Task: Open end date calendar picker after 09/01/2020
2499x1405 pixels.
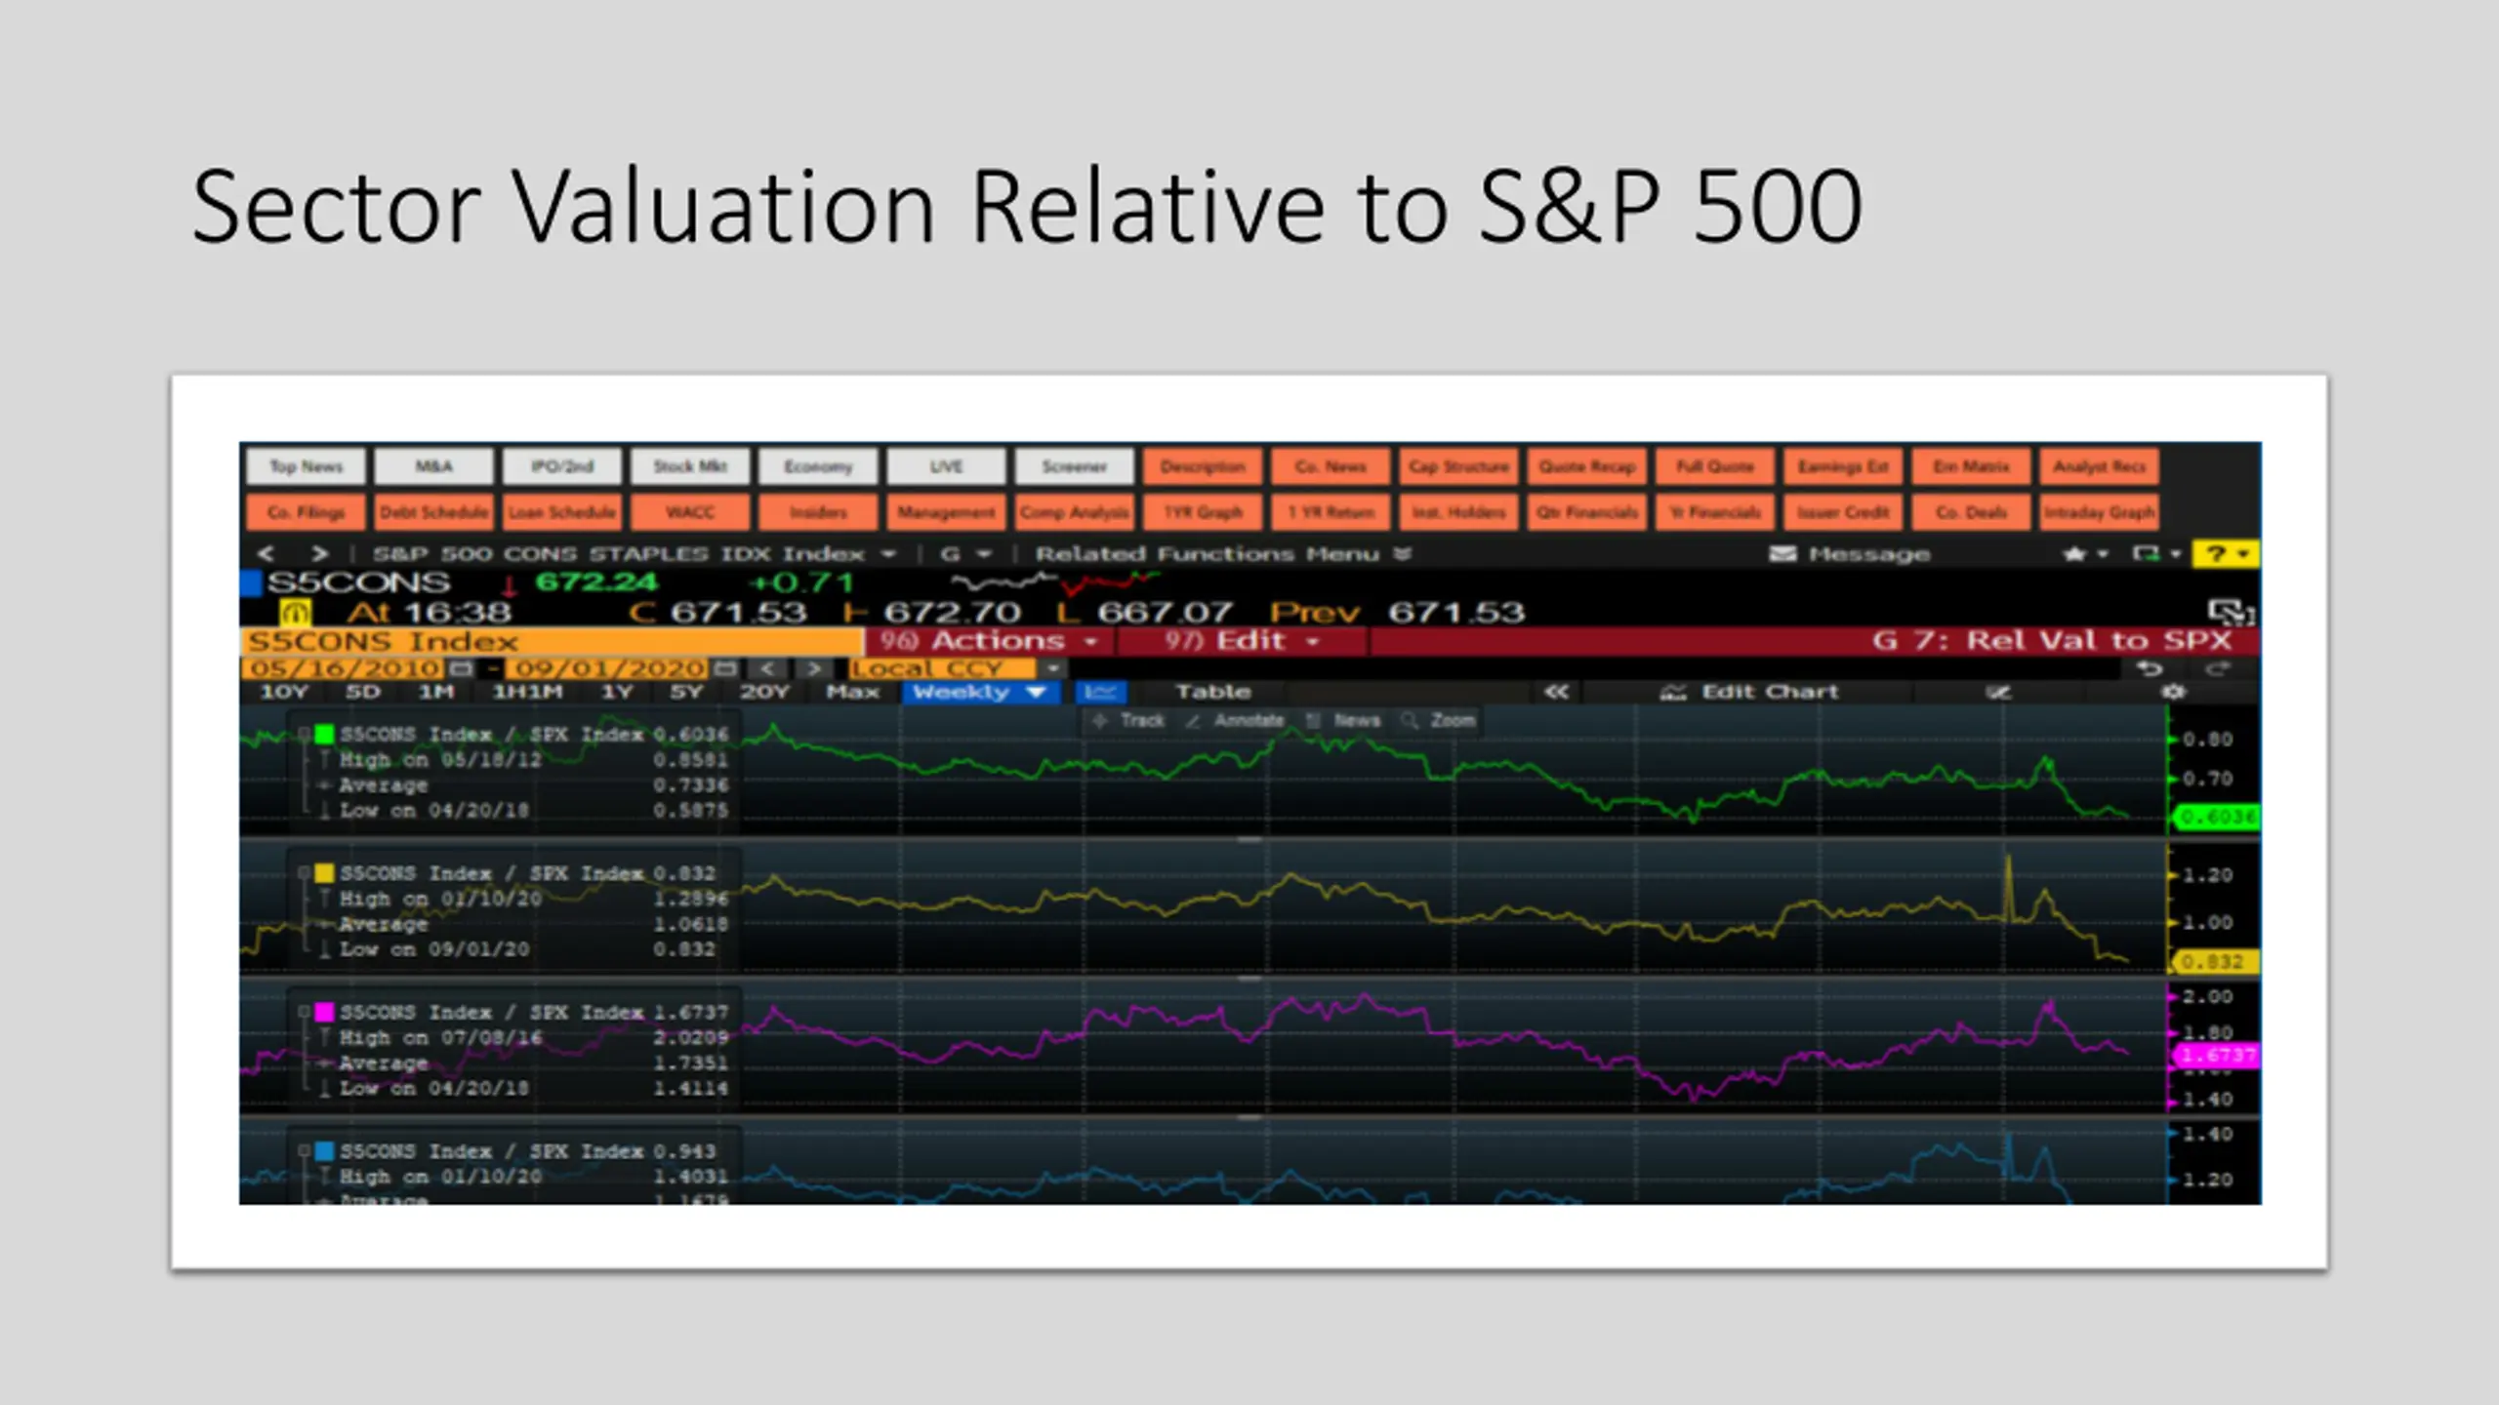Action: (x=724, y=668)
